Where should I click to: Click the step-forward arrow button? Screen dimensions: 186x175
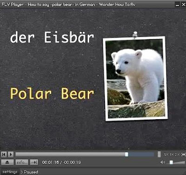pyautogui.click(x=34, y=162)
